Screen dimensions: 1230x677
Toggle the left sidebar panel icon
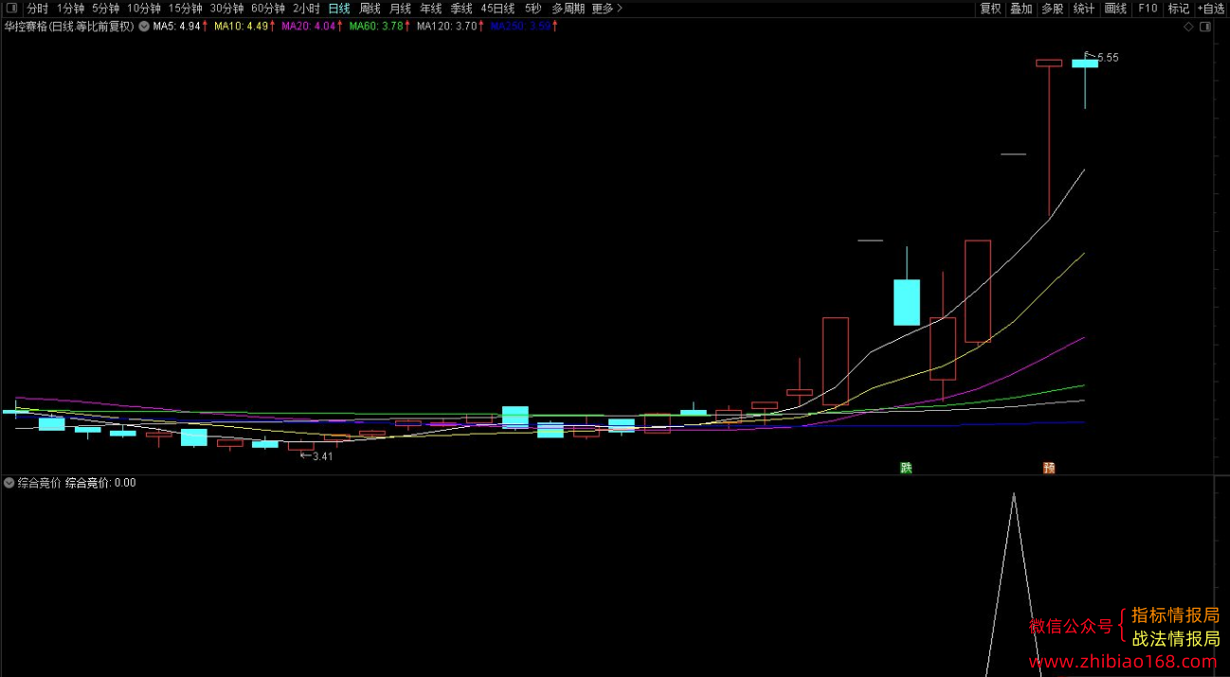pyautogui.click(x=9, y=9)
